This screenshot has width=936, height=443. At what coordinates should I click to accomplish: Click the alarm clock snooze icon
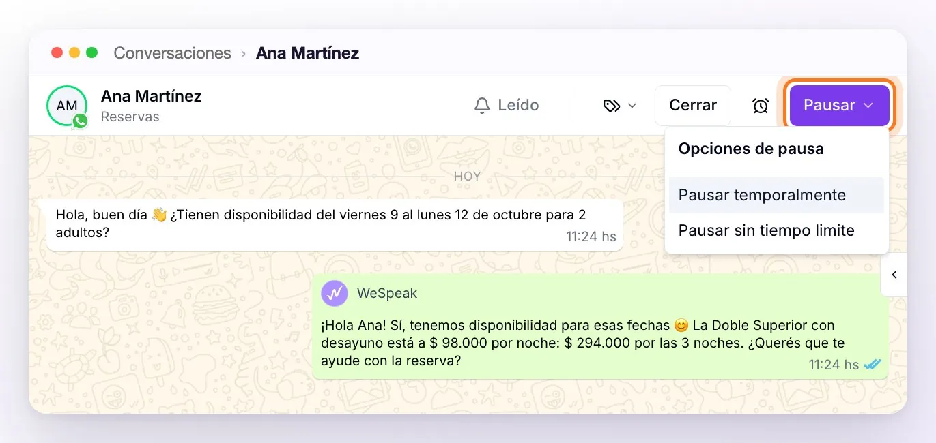point(761,106)
